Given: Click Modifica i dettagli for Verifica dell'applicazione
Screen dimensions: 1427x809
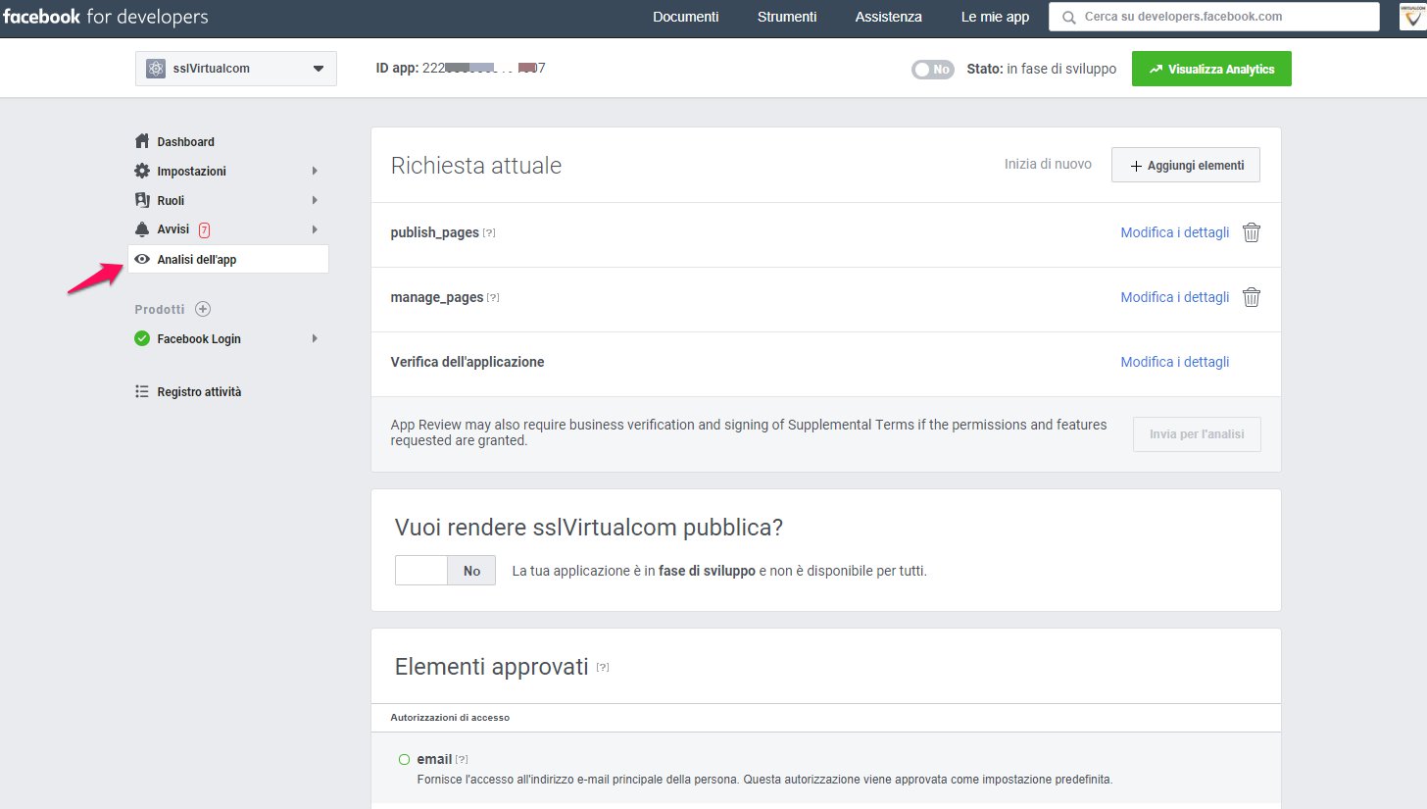Looking at the screenshot, I should 1174,363.
